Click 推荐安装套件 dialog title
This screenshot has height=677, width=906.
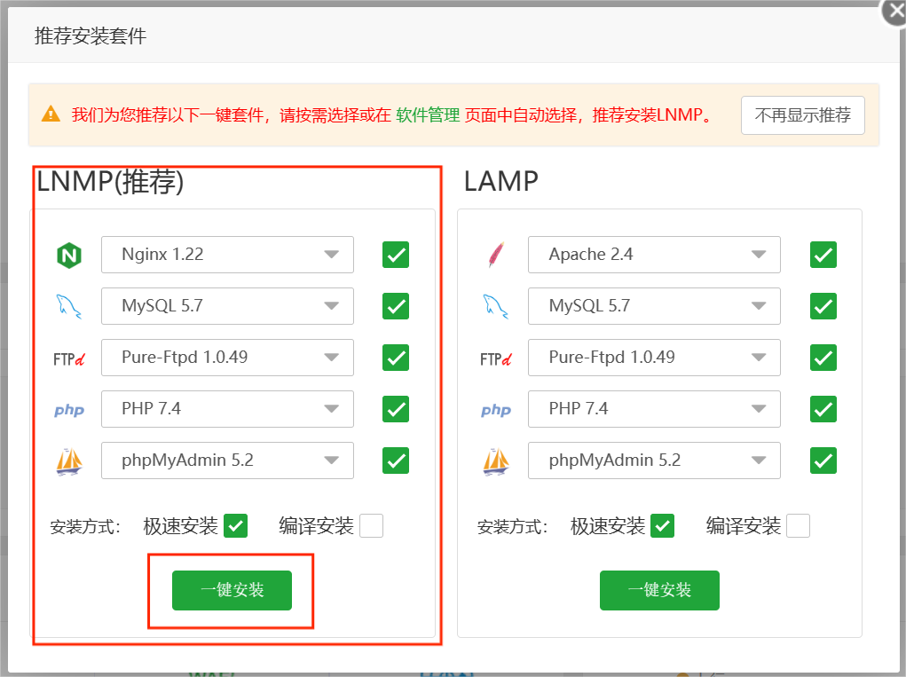(91, 35)
